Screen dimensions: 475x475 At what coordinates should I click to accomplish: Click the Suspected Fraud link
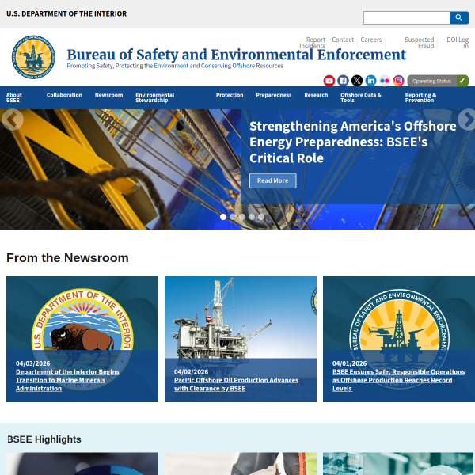pyautogui.click(x=420, y=43)
